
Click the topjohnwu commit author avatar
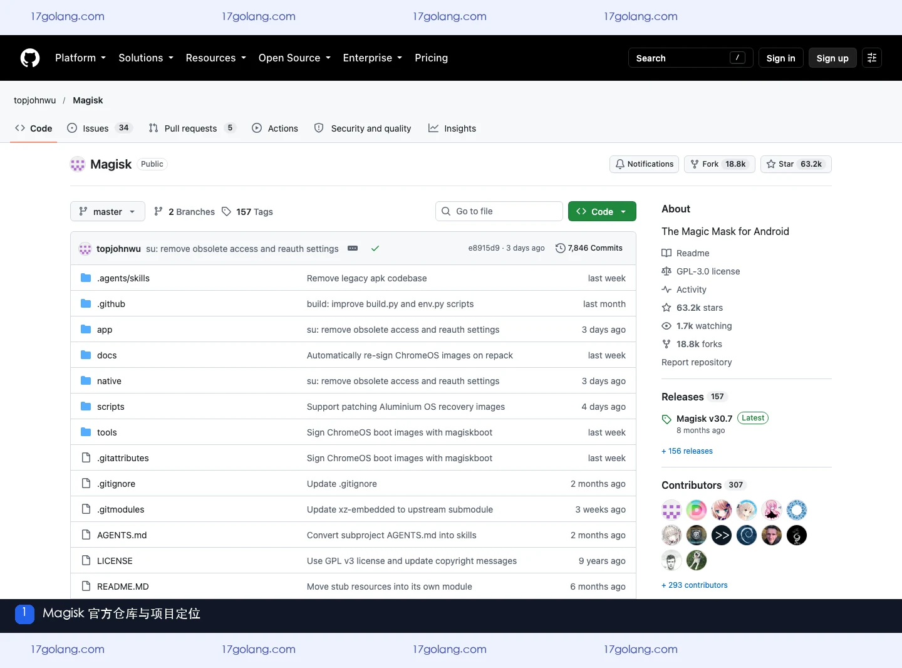pos(85,249)
